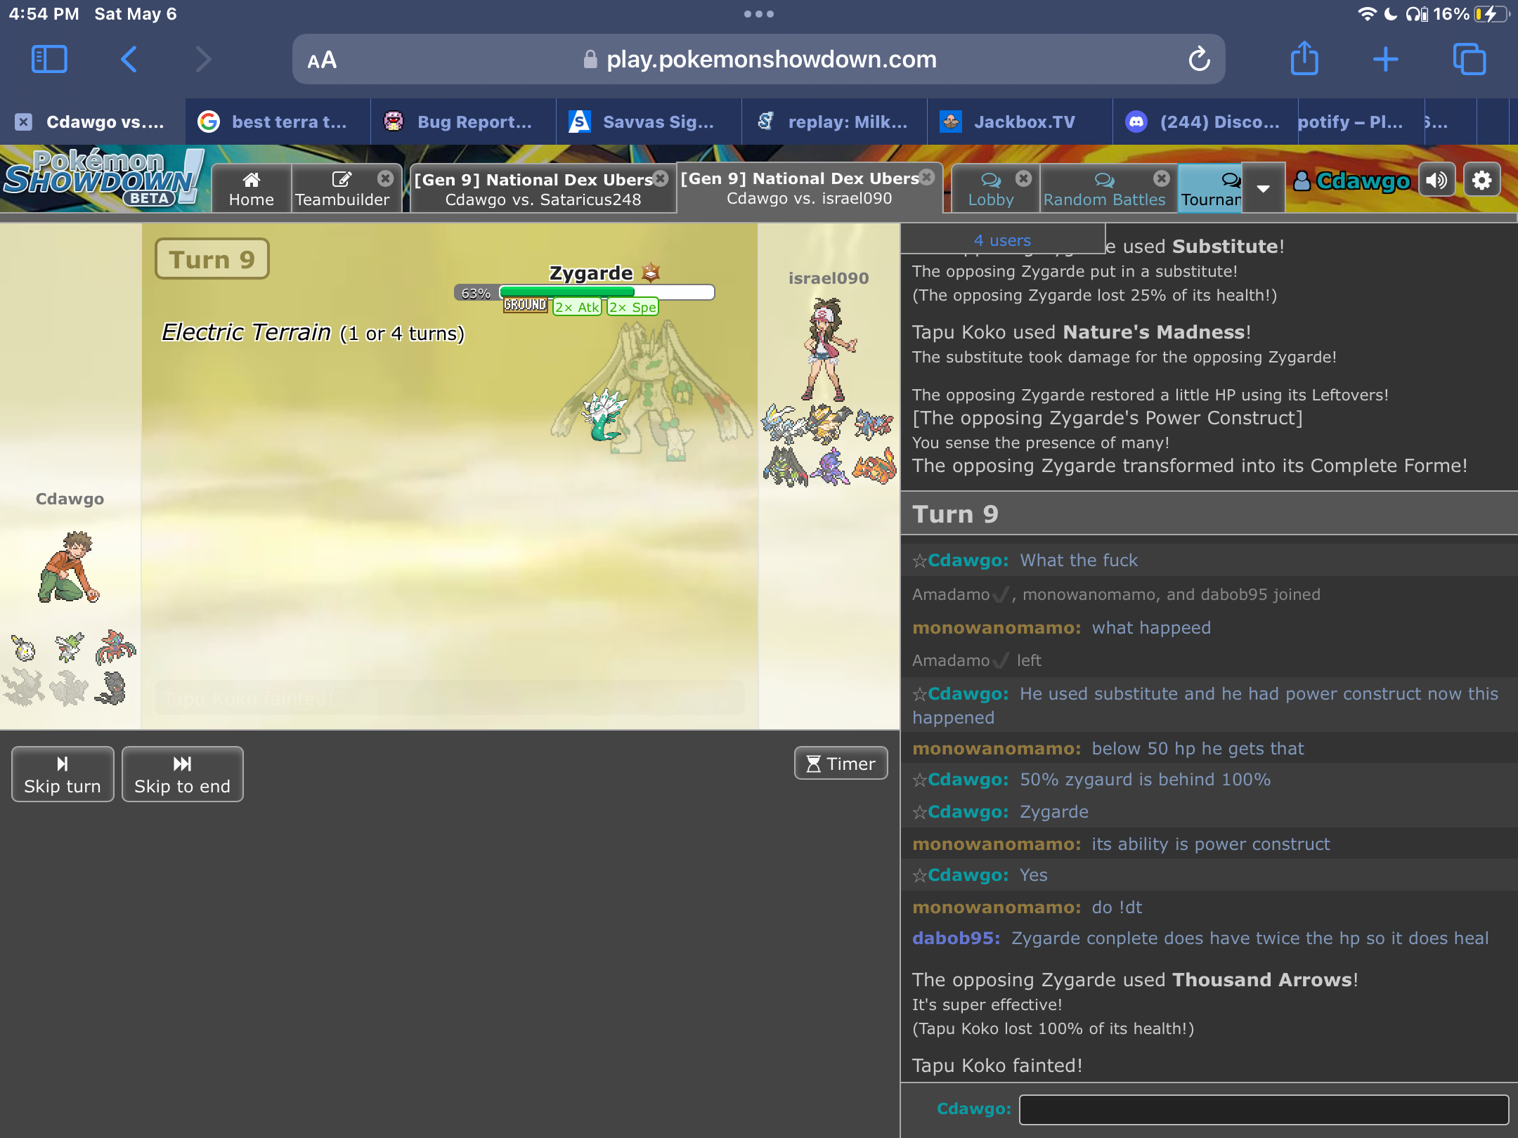Open the AA reader settings

[322, 60]
